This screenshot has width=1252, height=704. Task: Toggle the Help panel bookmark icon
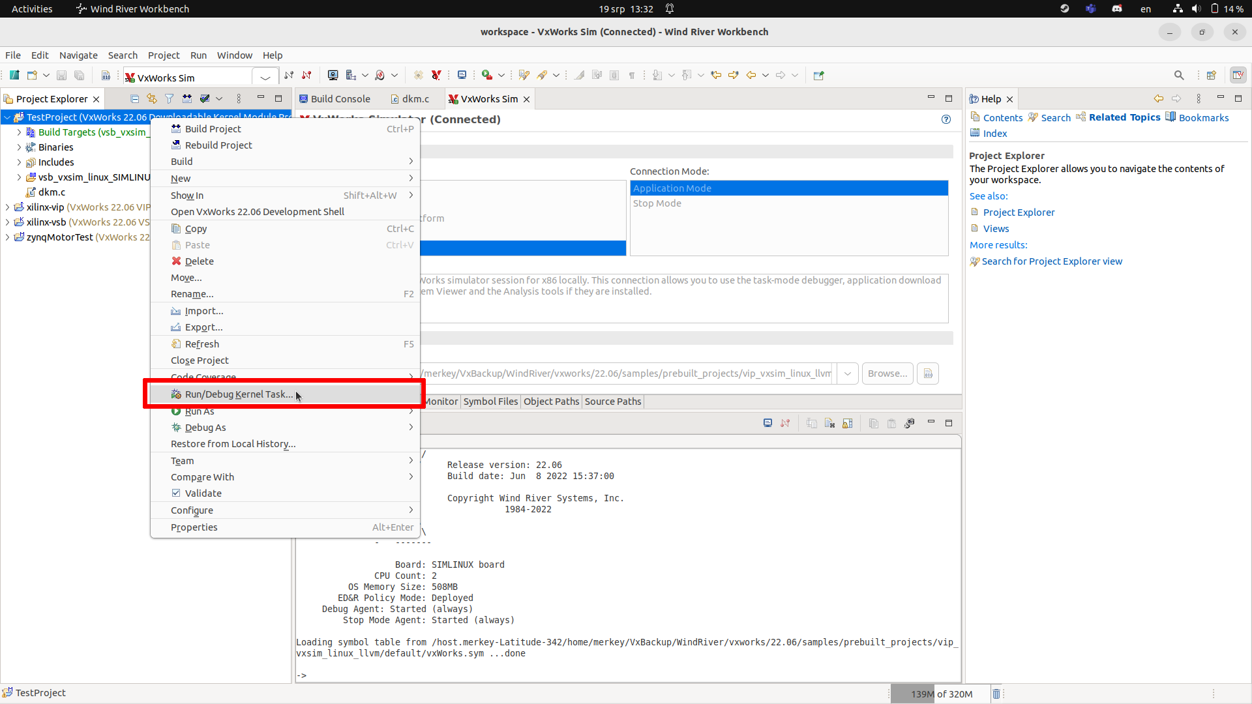click(x=1171, y=117)
